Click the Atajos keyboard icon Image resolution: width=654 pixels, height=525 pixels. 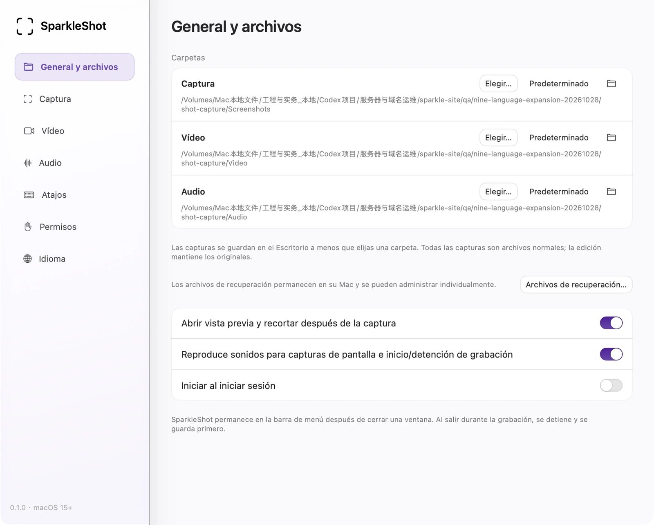(29, 195)
